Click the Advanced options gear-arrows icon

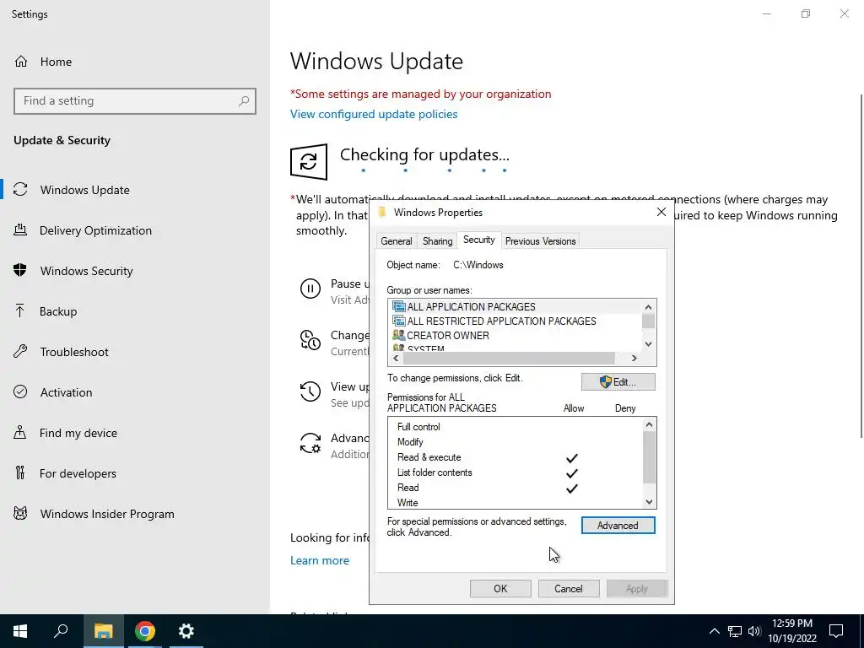(x=310, y=443)
